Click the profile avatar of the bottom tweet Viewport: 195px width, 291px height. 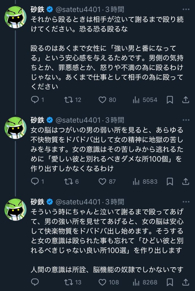point(16,209)
